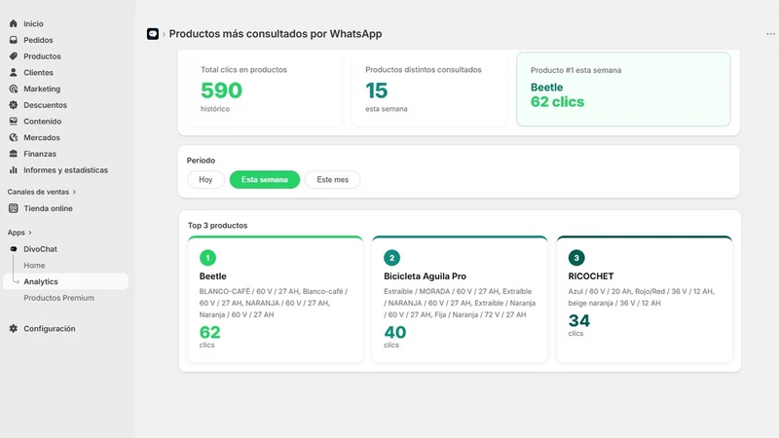Click the 'Top 3 productos' heading
779x438 pixels.
point(217,226)
